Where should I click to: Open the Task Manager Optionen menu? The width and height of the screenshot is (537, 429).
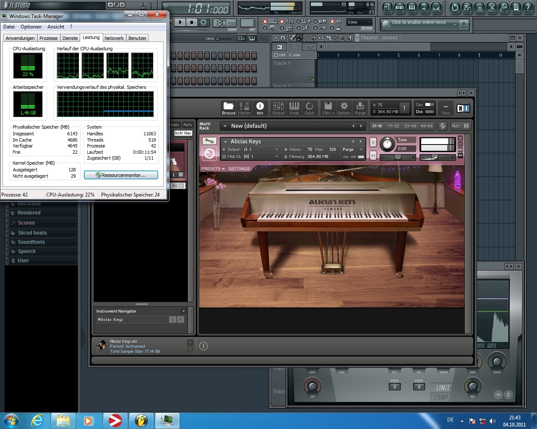coord(31,27)
